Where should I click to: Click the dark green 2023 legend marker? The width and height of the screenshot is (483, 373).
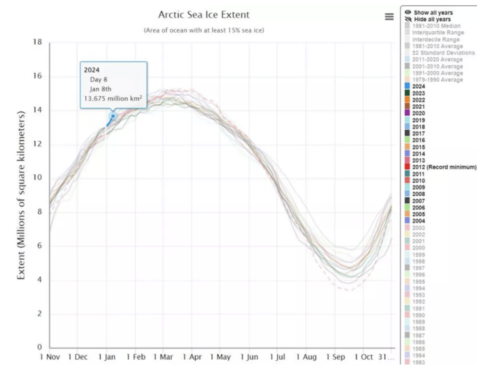tap(408, 93)
